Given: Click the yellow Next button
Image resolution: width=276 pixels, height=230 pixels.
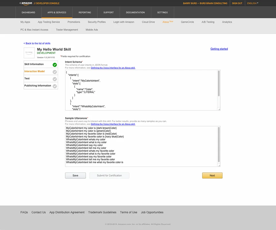Looking at the screenshot, I should [212, 176].
